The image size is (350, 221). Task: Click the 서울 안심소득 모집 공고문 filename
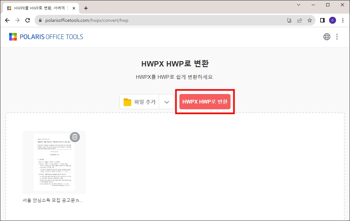53,200
